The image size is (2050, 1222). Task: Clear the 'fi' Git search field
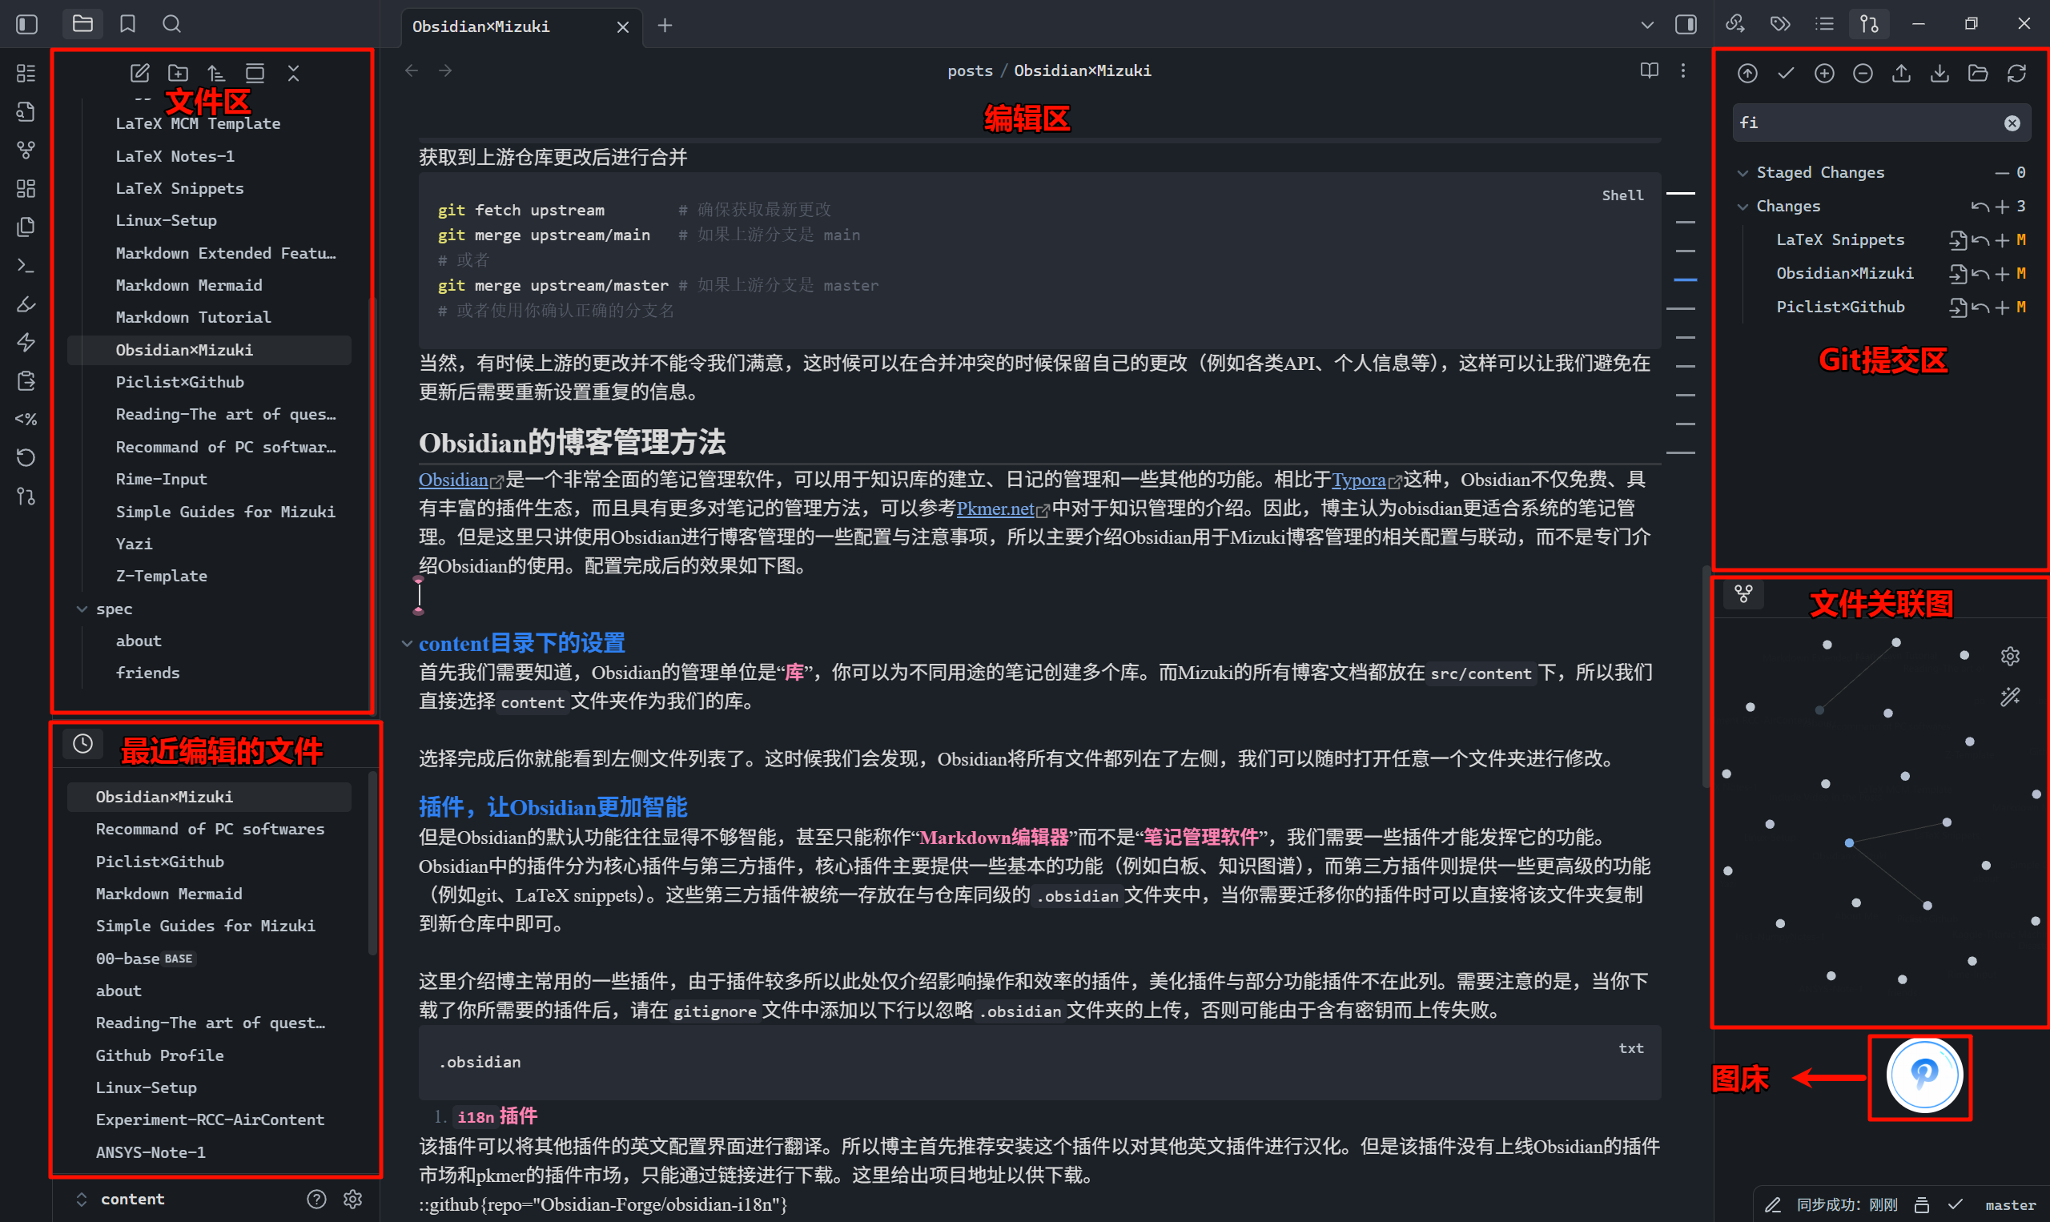click(x=2012, y=123)
